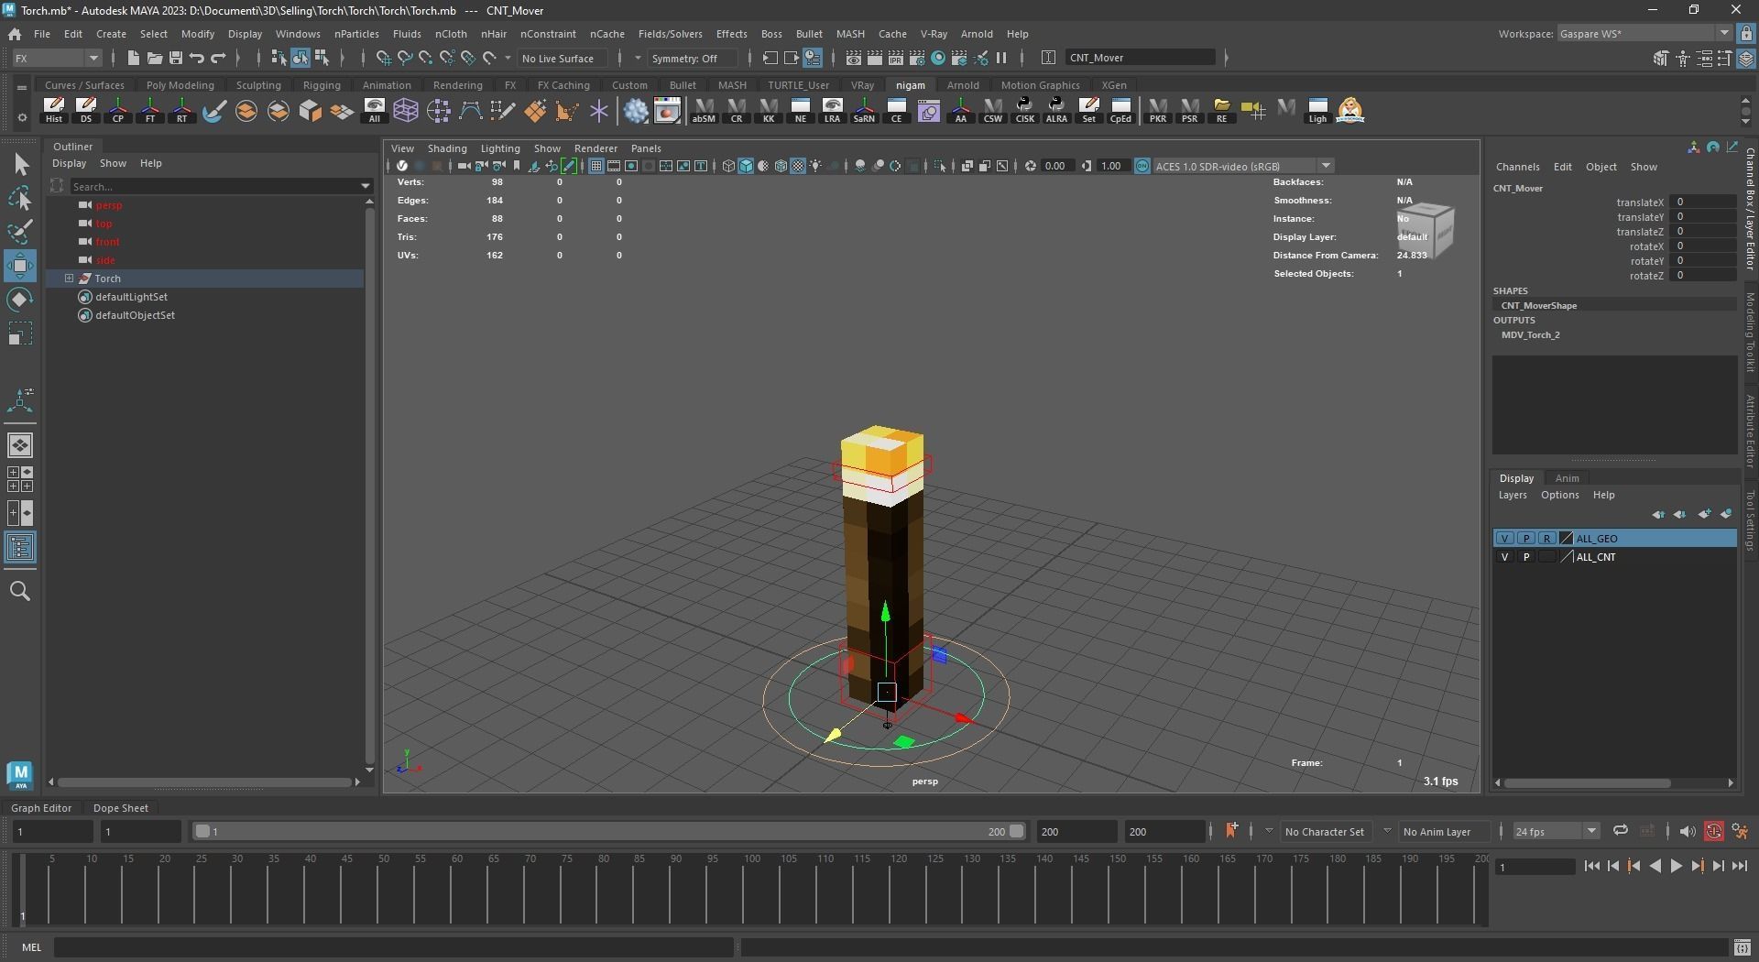1759x962 pixels.
Task: Expand the Torch node in Outliner
Action: coord(70,279)
